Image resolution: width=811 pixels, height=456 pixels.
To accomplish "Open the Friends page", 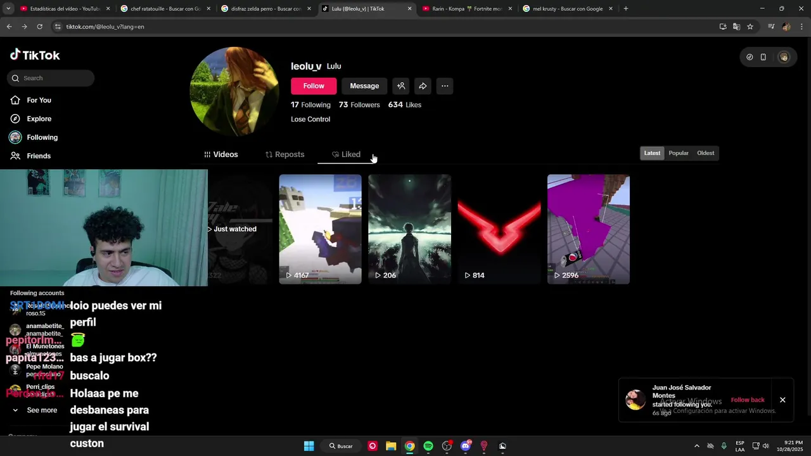I will pos(30,156).
